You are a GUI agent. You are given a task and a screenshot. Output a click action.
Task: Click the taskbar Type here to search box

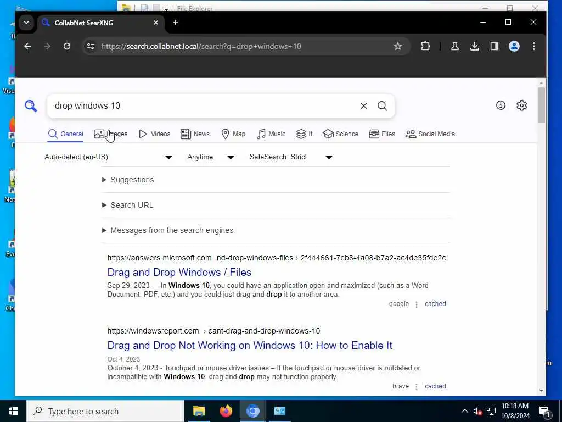(x=105, y=411)
